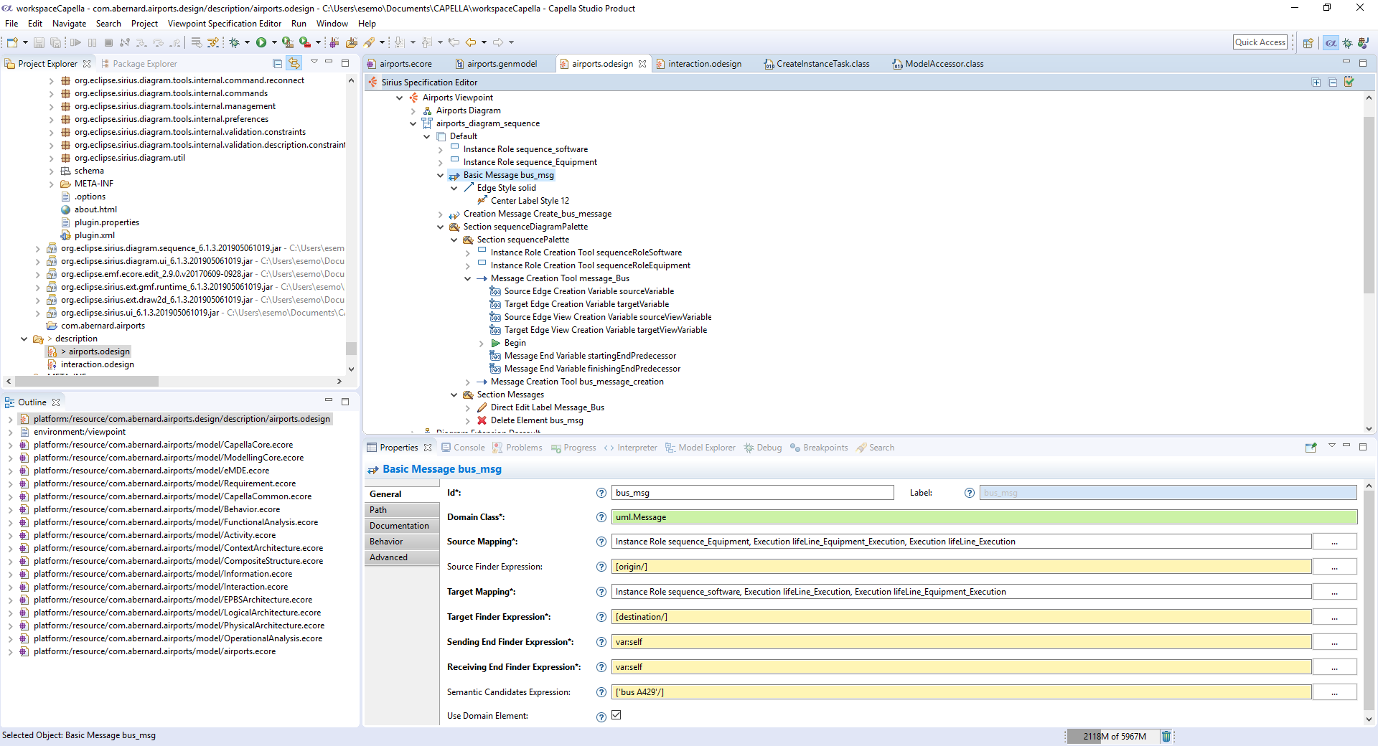Toggle the Use Domain Element checkbox
This screenshot has width=1378, height=746.
[x=616, y=715]
